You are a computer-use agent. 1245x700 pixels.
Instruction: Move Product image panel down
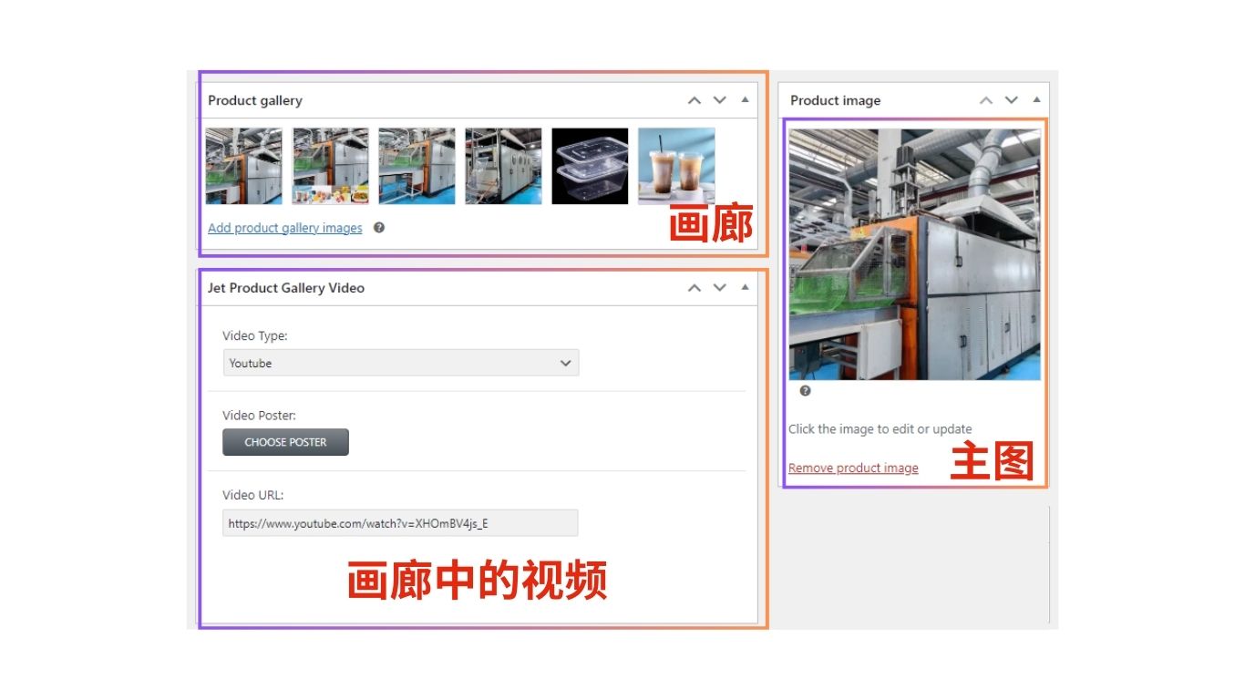point(1011,100)
